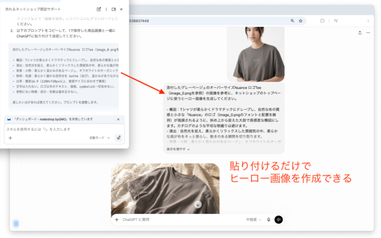Click the microphone dictation icon
Screen dimensions: 381x238
tap(269, 219)
